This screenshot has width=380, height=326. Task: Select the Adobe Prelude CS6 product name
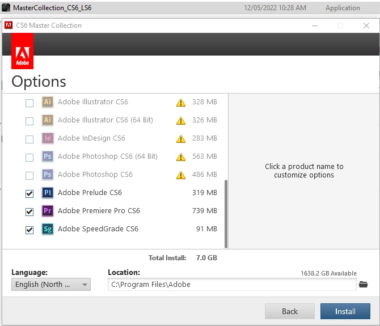click(x=90, y=193)
